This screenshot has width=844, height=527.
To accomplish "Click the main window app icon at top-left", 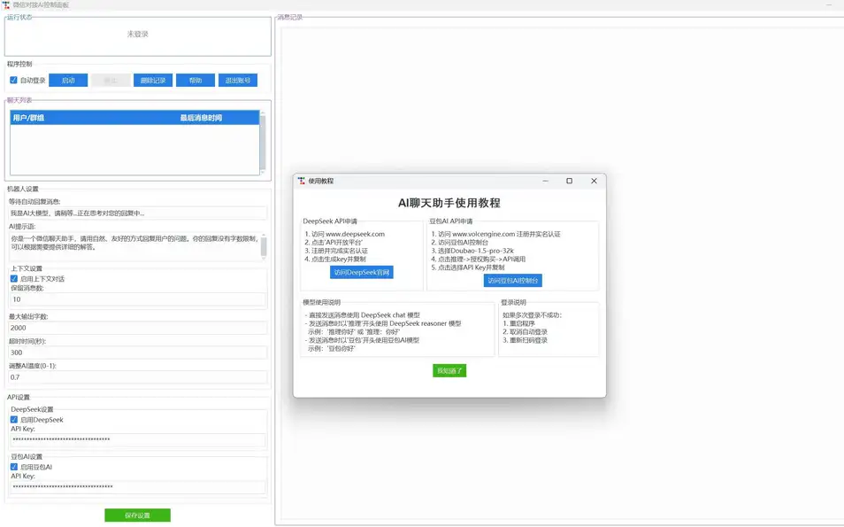I will tap(6, 5).
